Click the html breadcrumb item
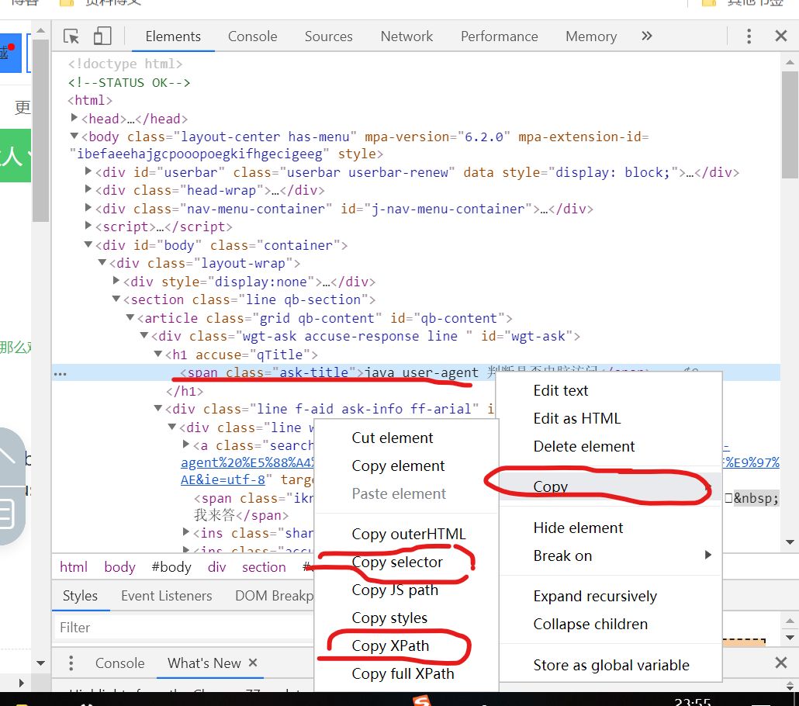799x706 pixels. (x=74, y=567)
